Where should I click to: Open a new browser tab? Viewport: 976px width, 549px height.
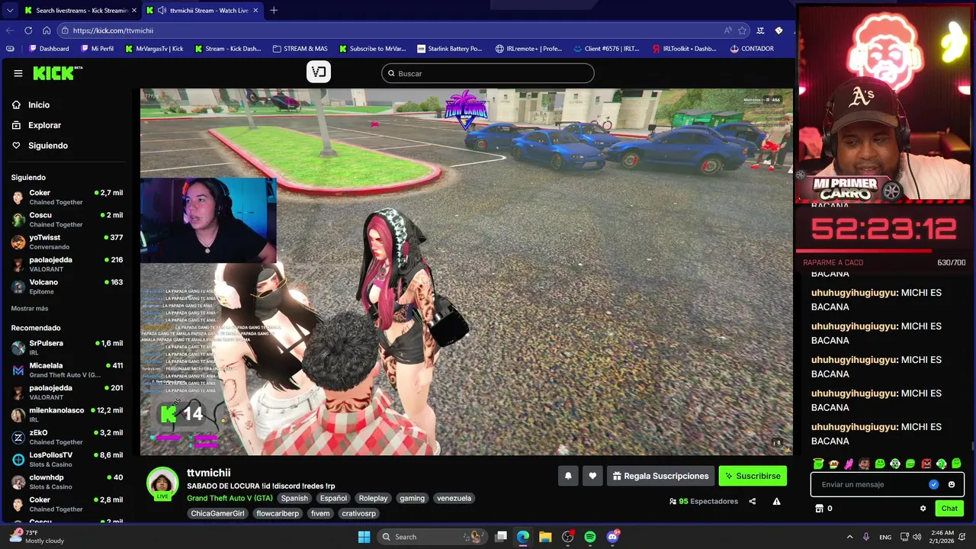coord(274,10)
